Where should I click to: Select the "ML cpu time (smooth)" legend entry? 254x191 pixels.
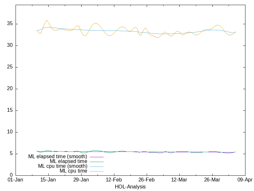pos(63,166)
